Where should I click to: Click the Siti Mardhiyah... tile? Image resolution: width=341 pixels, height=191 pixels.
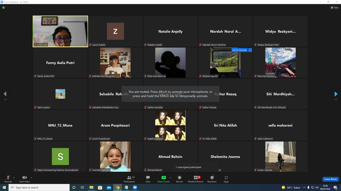(280, 94)
